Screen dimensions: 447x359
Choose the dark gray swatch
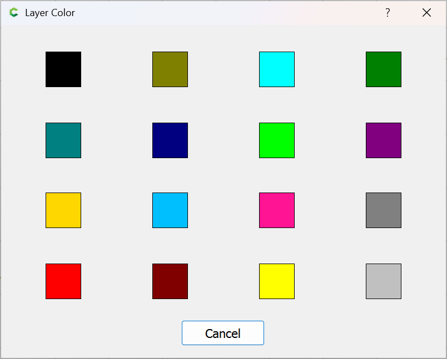(x=384, y=210)
